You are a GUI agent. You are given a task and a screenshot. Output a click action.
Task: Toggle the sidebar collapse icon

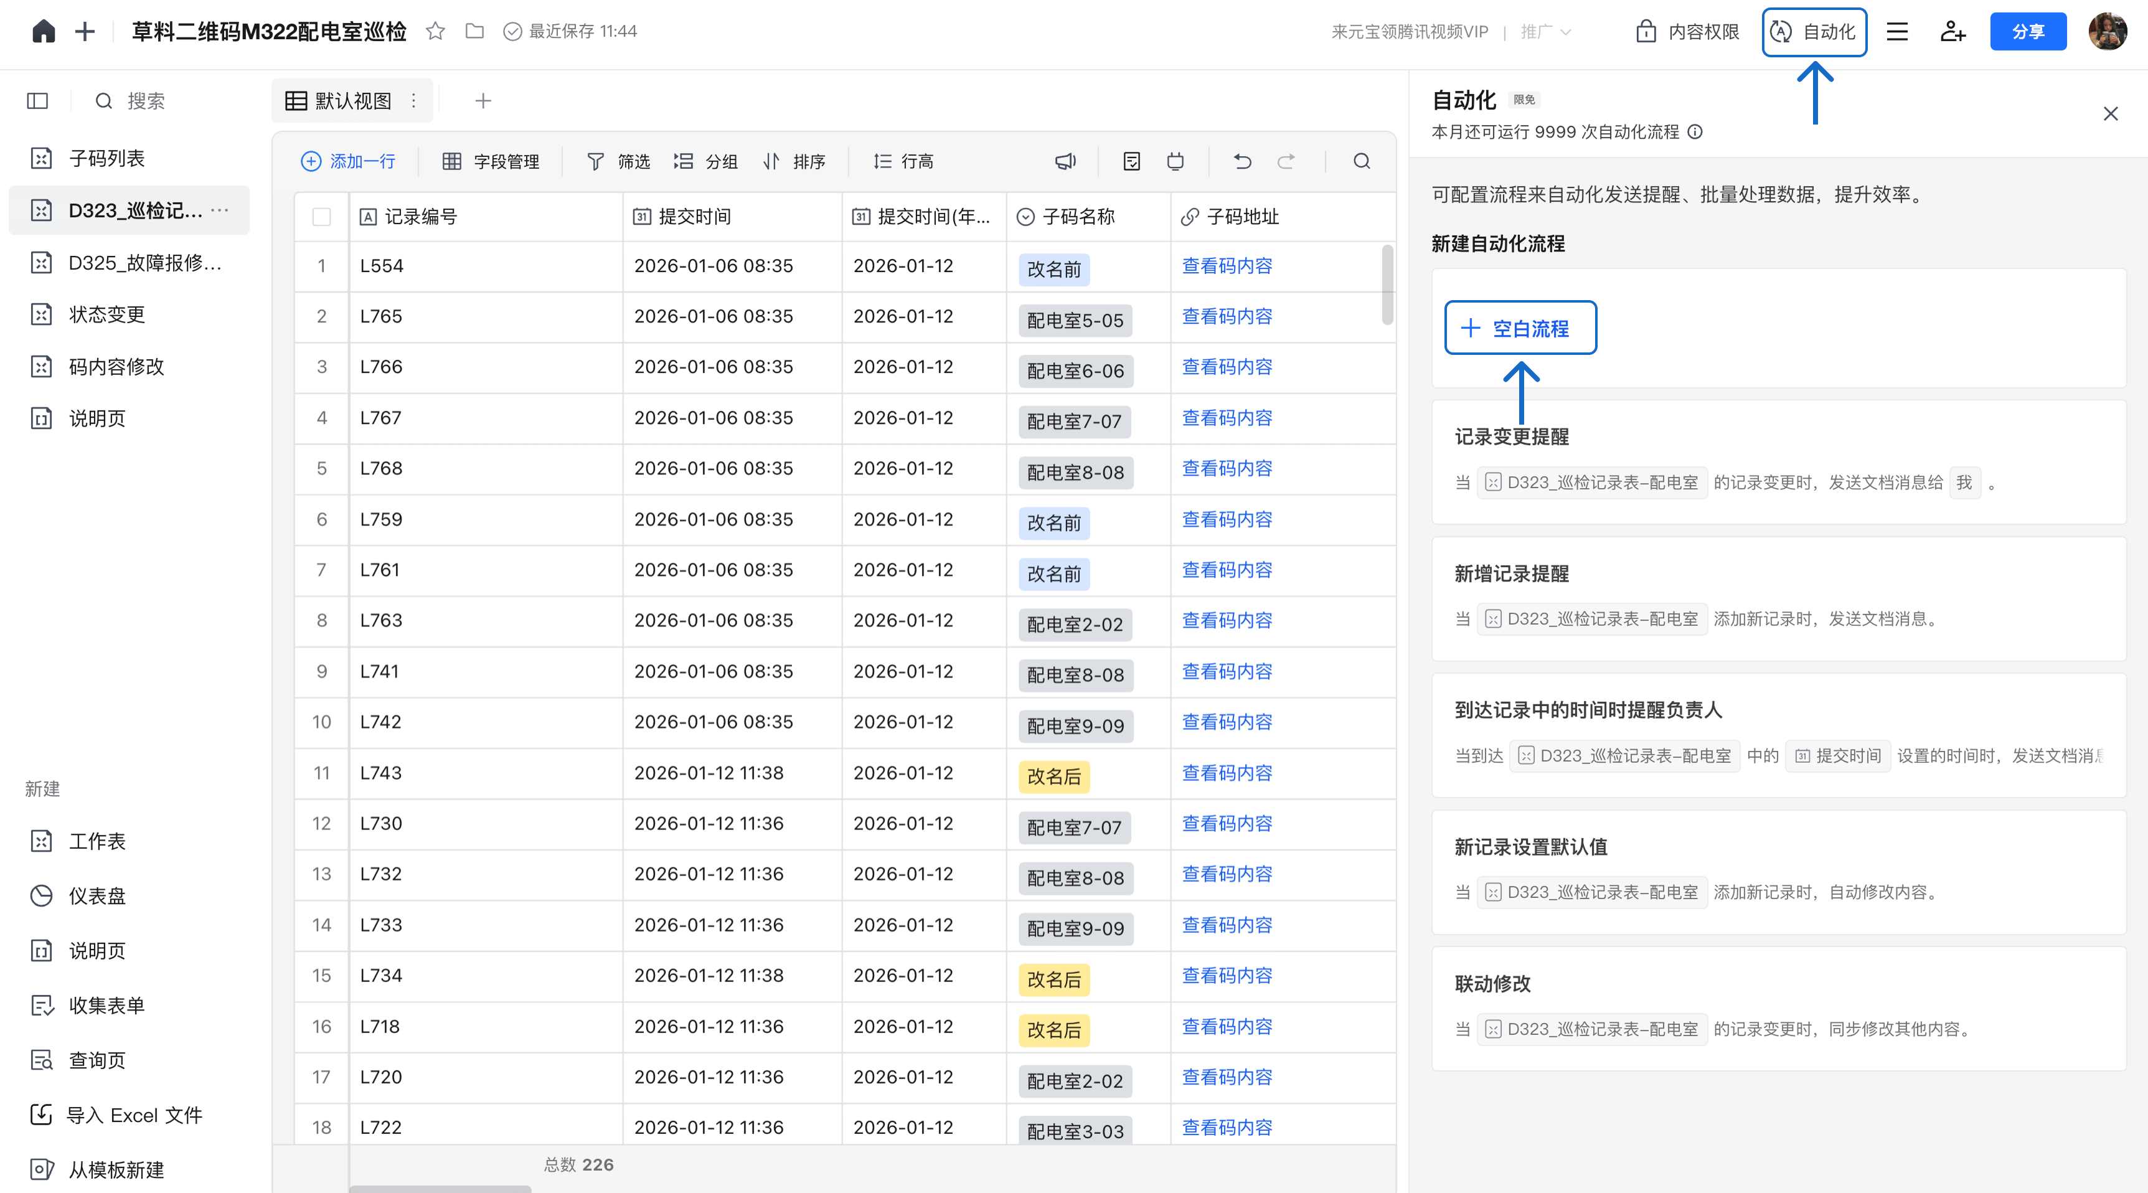[37, 101]
